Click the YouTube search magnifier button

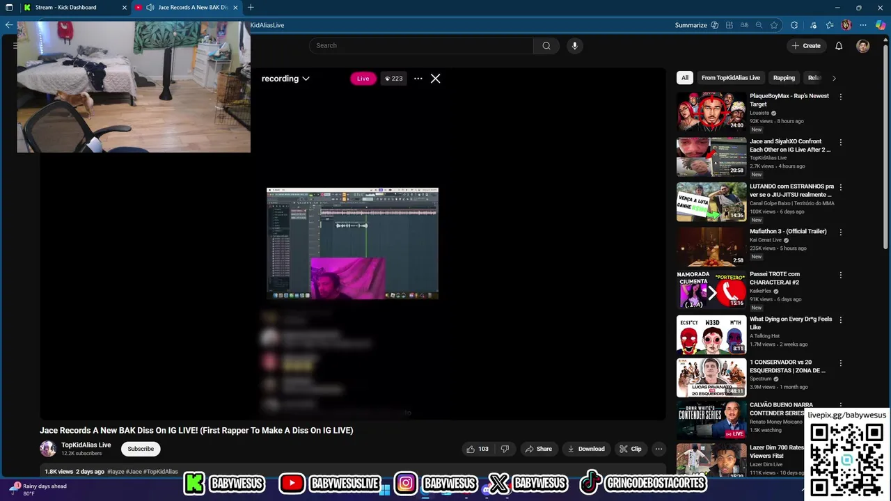pyautogui.click(x=546, y=46)
